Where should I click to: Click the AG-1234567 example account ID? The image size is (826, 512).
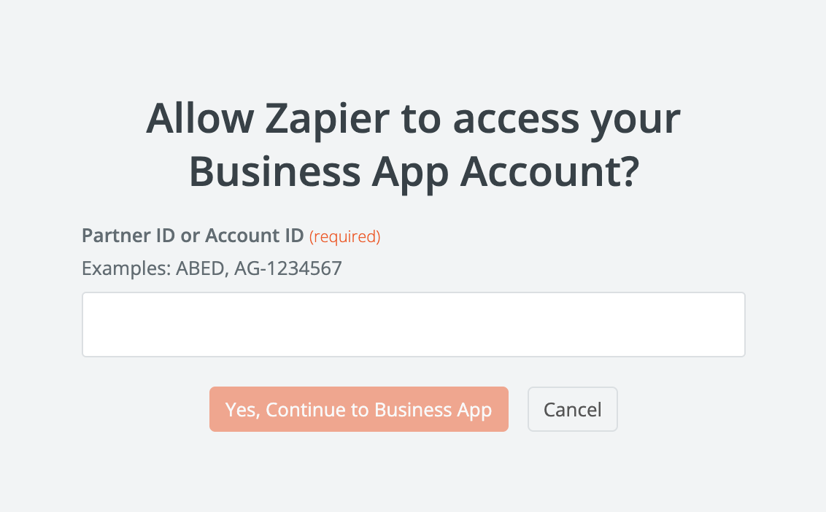287,268
